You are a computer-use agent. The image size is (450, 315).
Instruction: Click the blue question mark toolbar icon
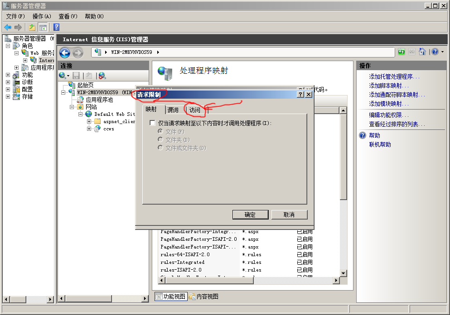tap(57, 28)
